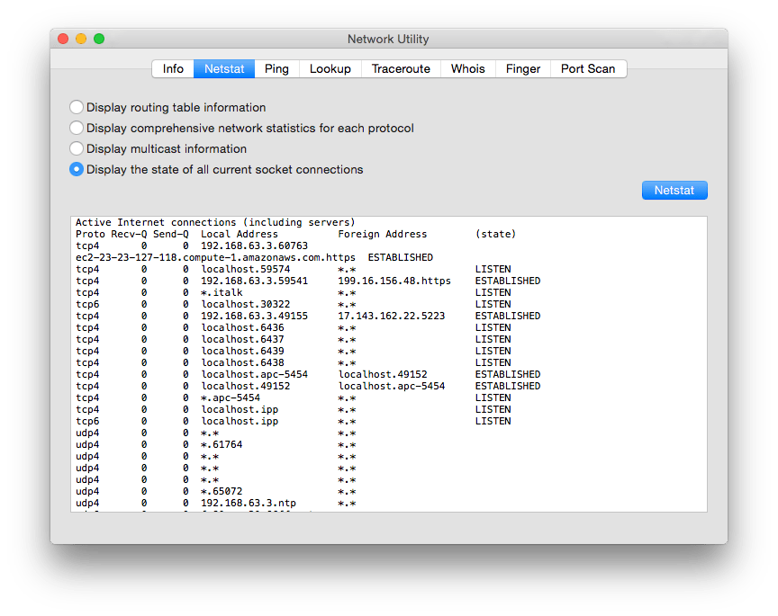Open the Ping tab
Image resolution: width=778 pixels, height=616 pixels.
tap(276, 68)
